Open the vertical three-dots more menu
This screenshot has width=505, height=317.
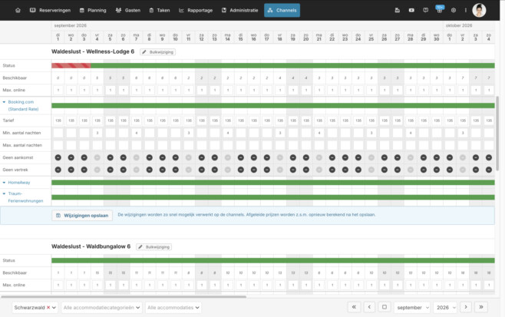coord(466,10)
